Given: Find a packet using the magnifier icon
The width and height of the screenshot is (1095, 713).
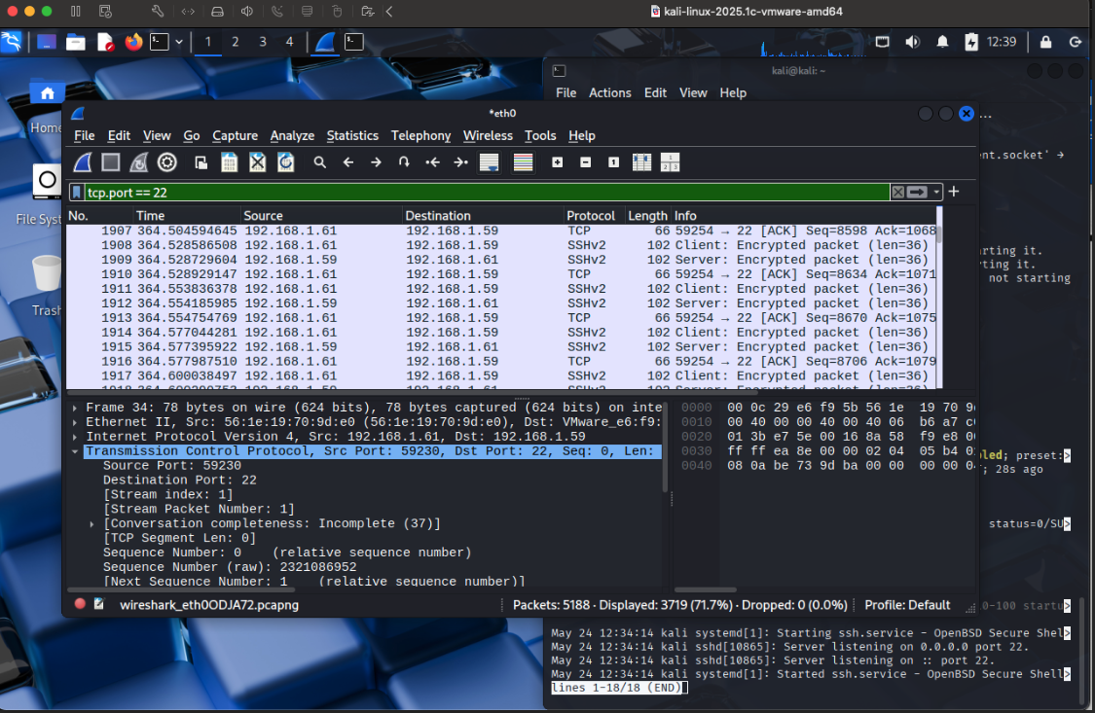Looking at the screenshot, I should (320, 162).
